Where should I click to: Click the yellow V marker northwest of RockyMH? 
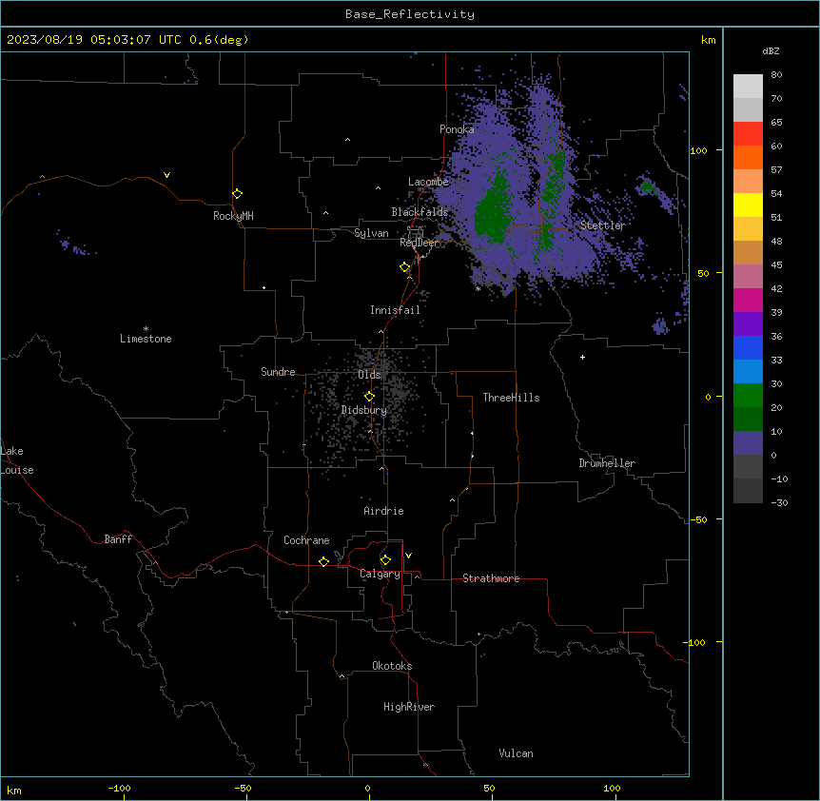pyautogui.click(x=166, y=175)
